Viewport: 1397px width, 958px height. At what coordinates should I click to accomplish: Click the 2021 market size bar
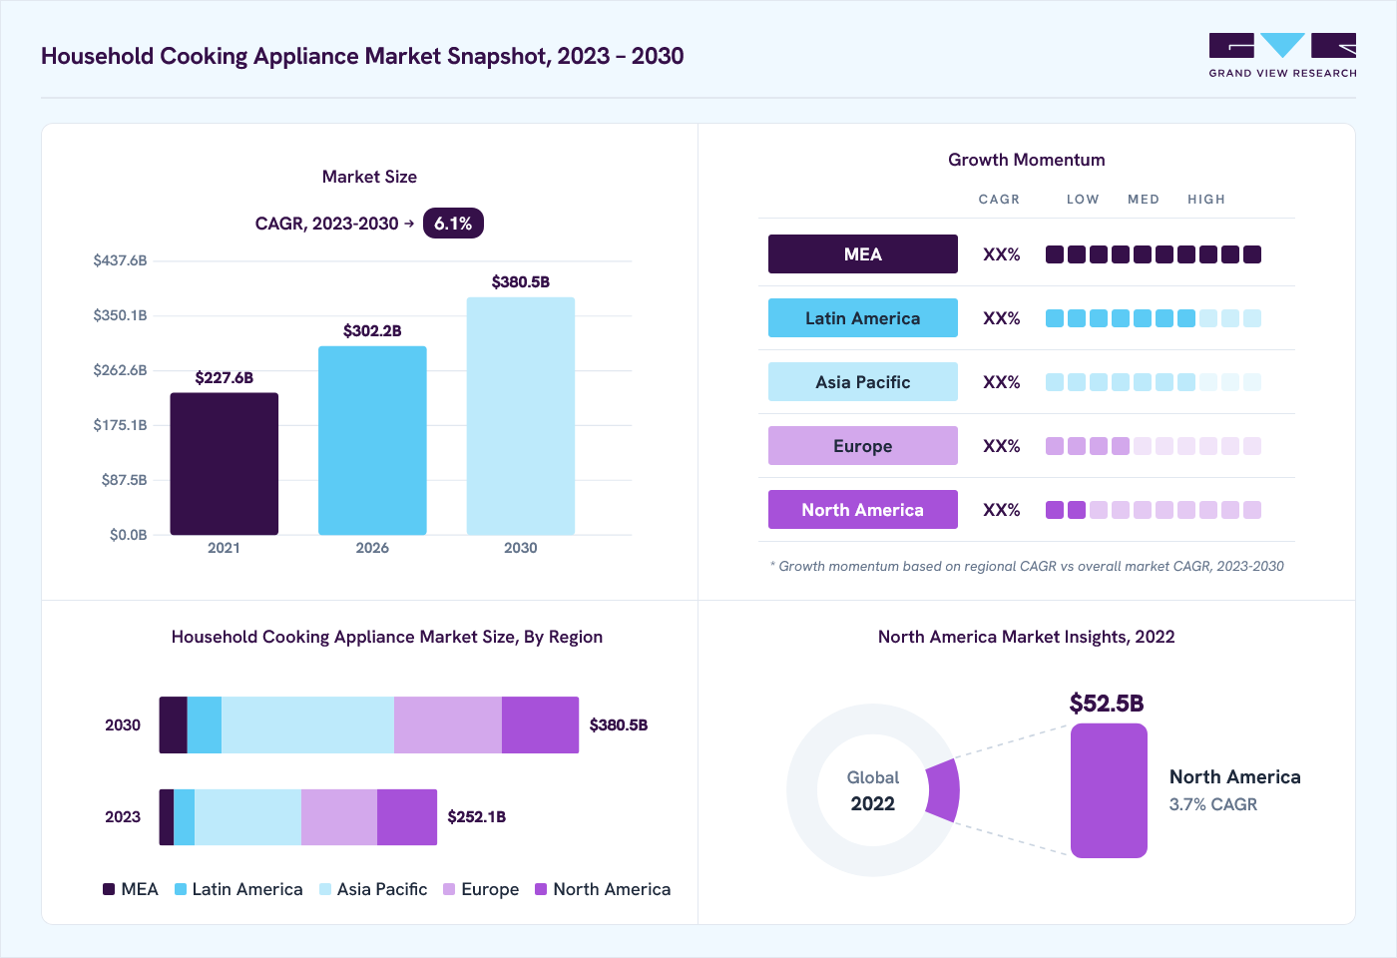pos(224,464)
